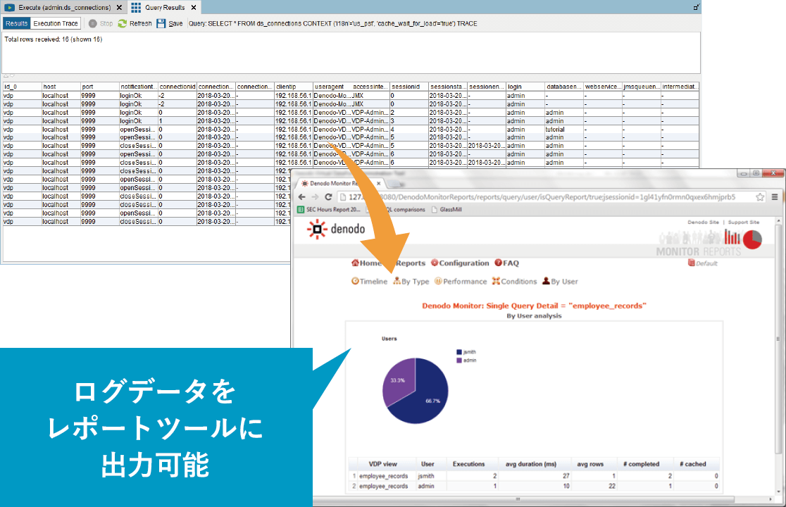The image size is (786, 507).
Task: Click the host column header
Action: 61,87
